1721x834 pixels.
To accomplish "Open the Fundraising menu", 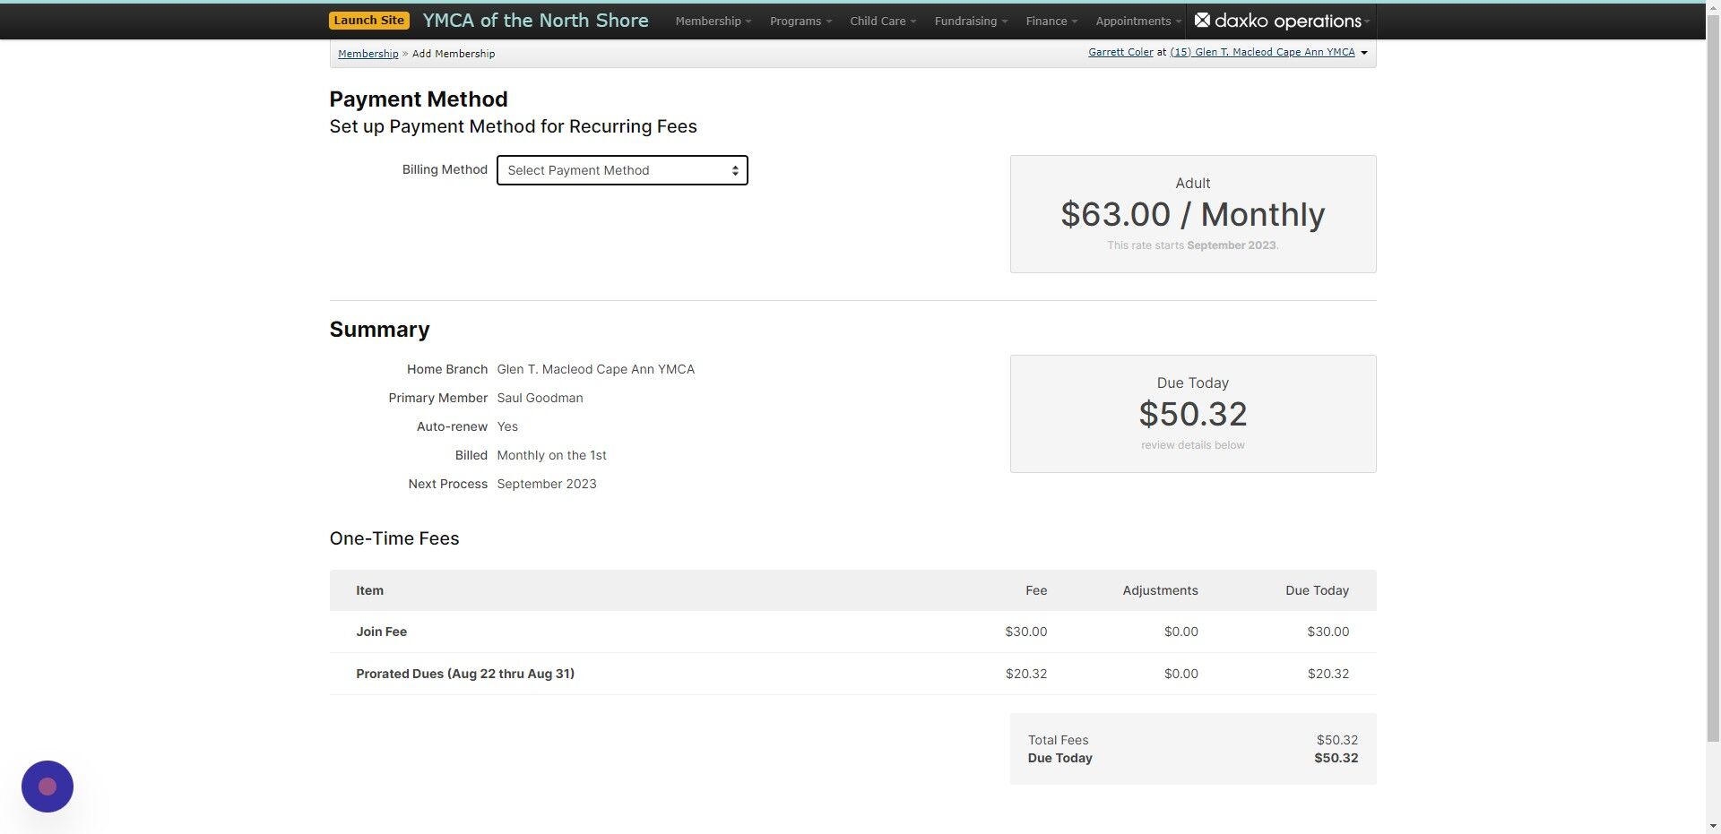I will pos(971,21).
